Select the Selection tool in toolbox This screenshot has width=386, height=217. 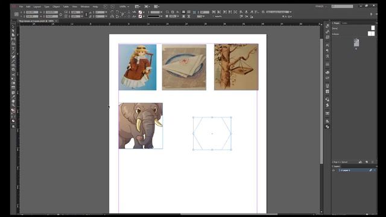13,27
